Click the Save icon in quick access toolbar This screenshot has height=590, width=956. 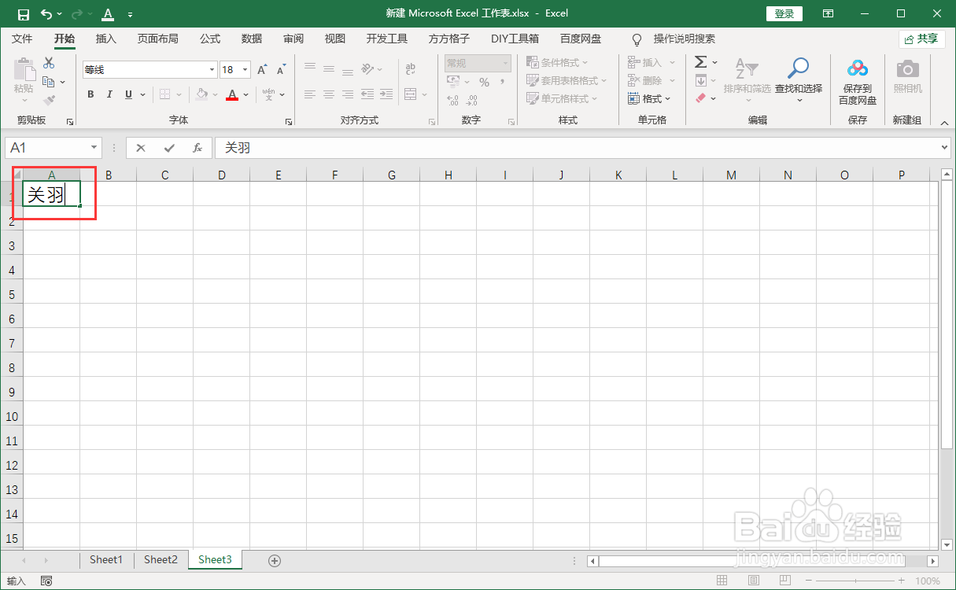click(x=24, y=14)
